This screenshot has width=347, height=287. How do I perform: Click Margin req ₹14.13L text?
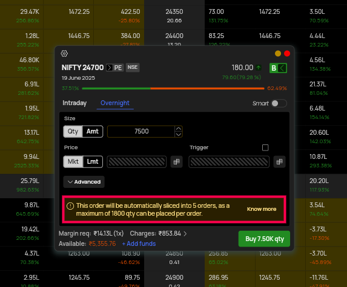click(91, 234)
